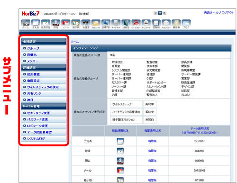Screen dimensions: 237x183
Task: Open the タイムカード time card icon
Action: 146,24
